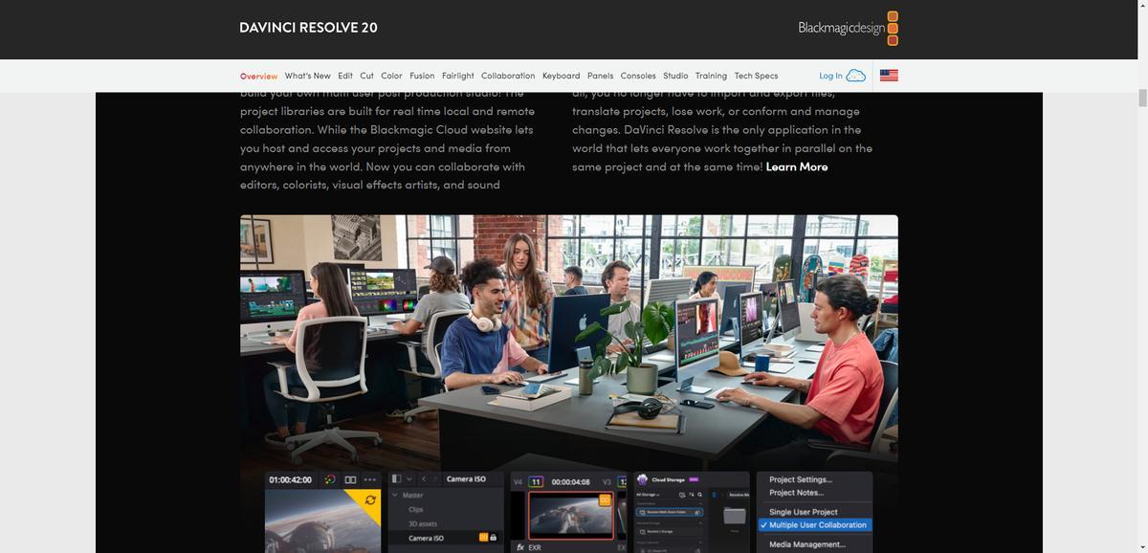1148x553 pixels.
Task: Click the dual viewer icon beside the timecode
Action: pyautogui.click(x=350, y=479)
